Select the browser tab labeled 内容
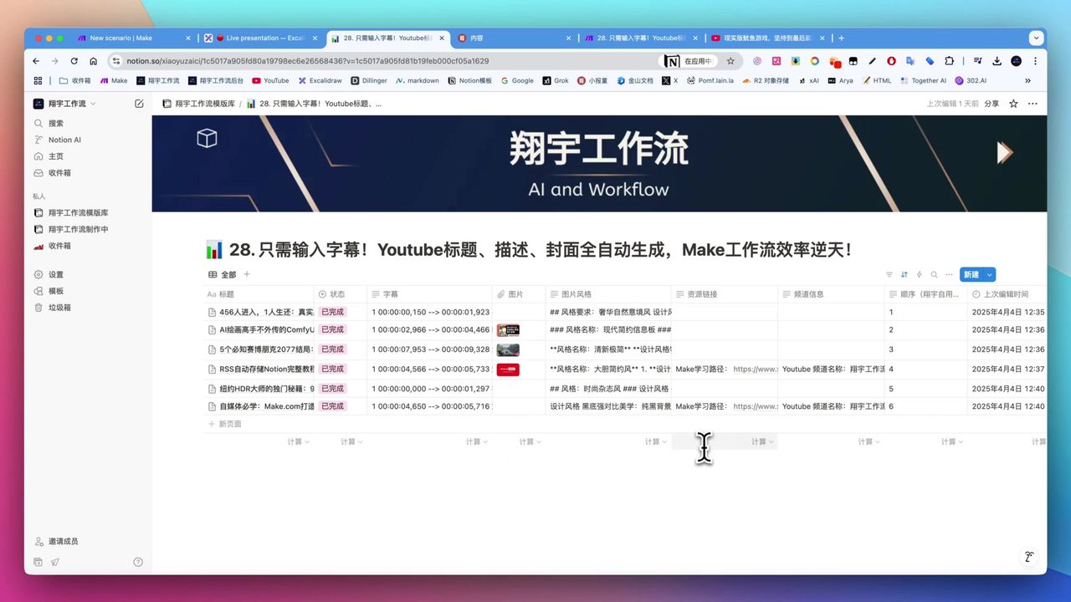The image size is (1071, 602). click(x=485, y=38)
